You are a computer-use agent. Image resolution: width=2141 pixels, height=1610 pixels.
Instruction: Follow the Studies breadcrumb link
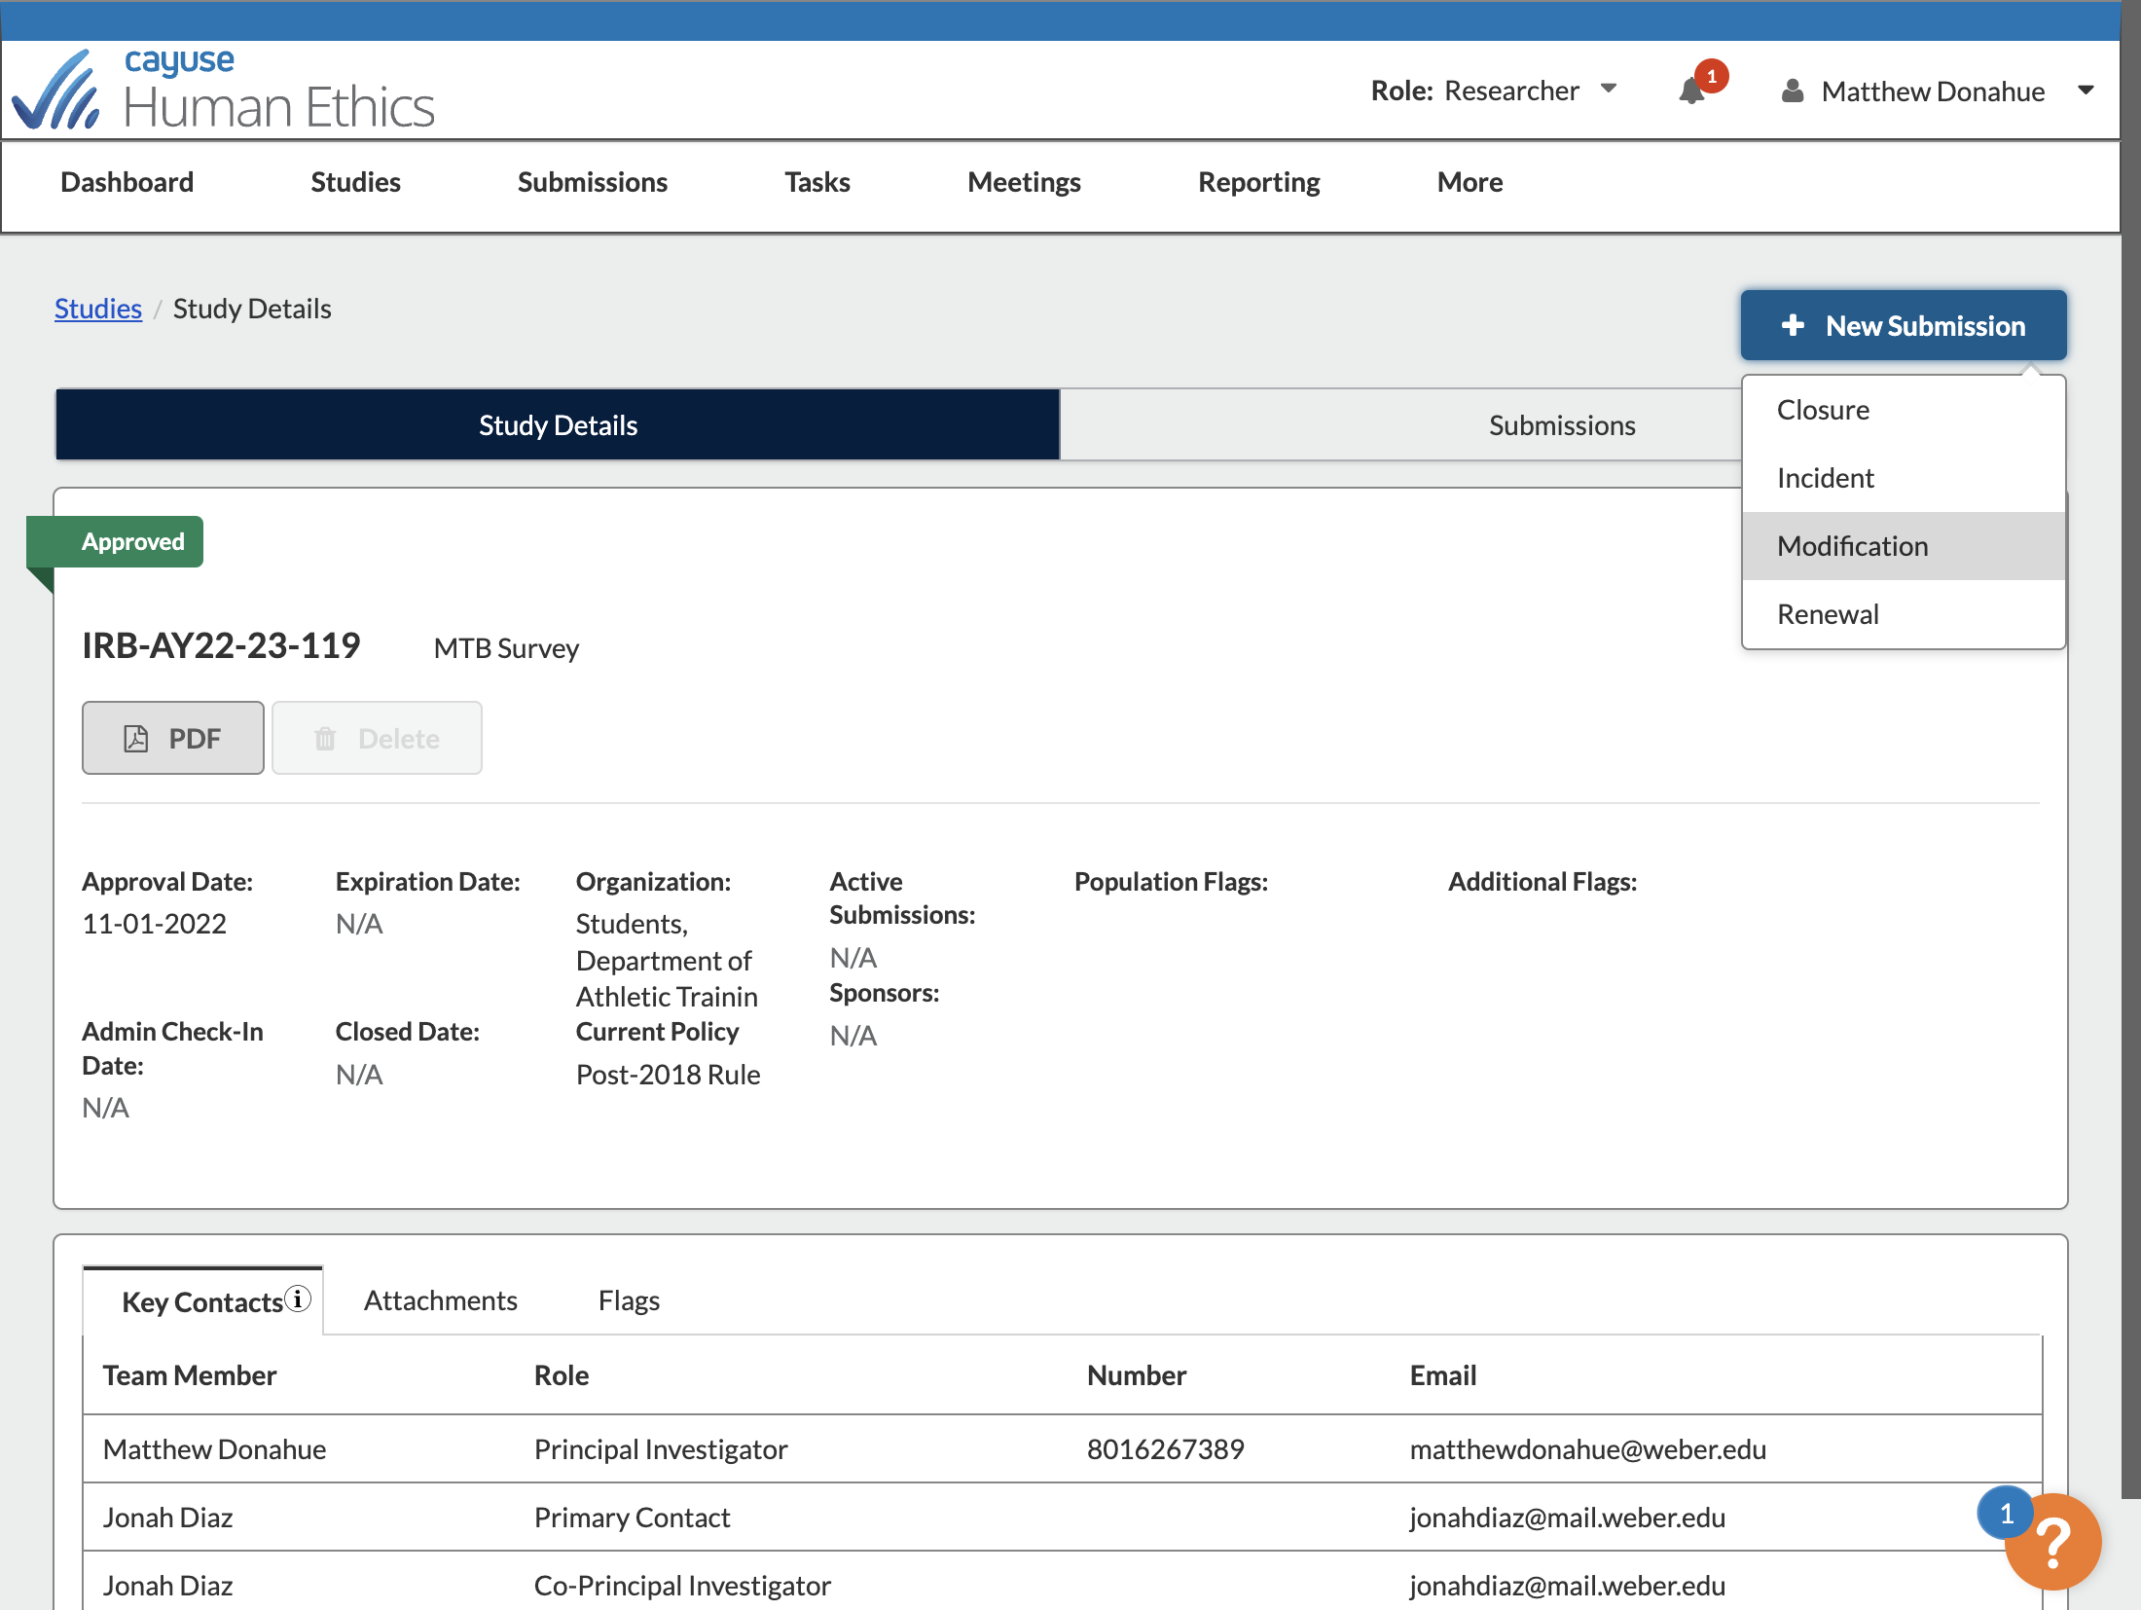pyautogui.click(x=98, y=309)
